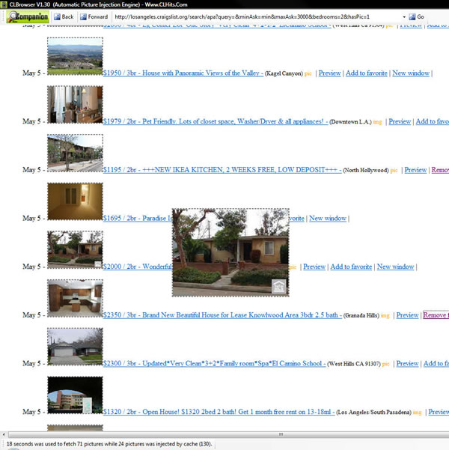Preview the North Hollywood IKEA listing
Screen dimensions: 449x450
tap(415, 170)
